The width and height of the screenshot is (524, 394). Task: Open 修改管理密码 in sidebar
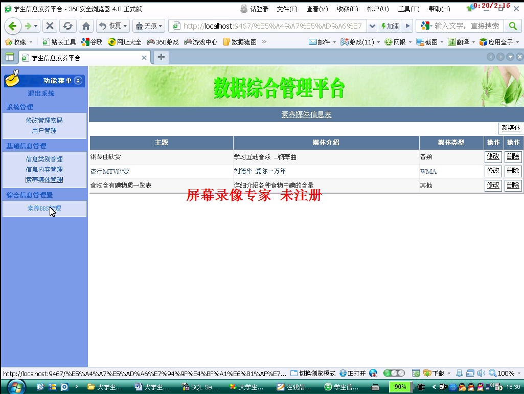pos(44,120)
